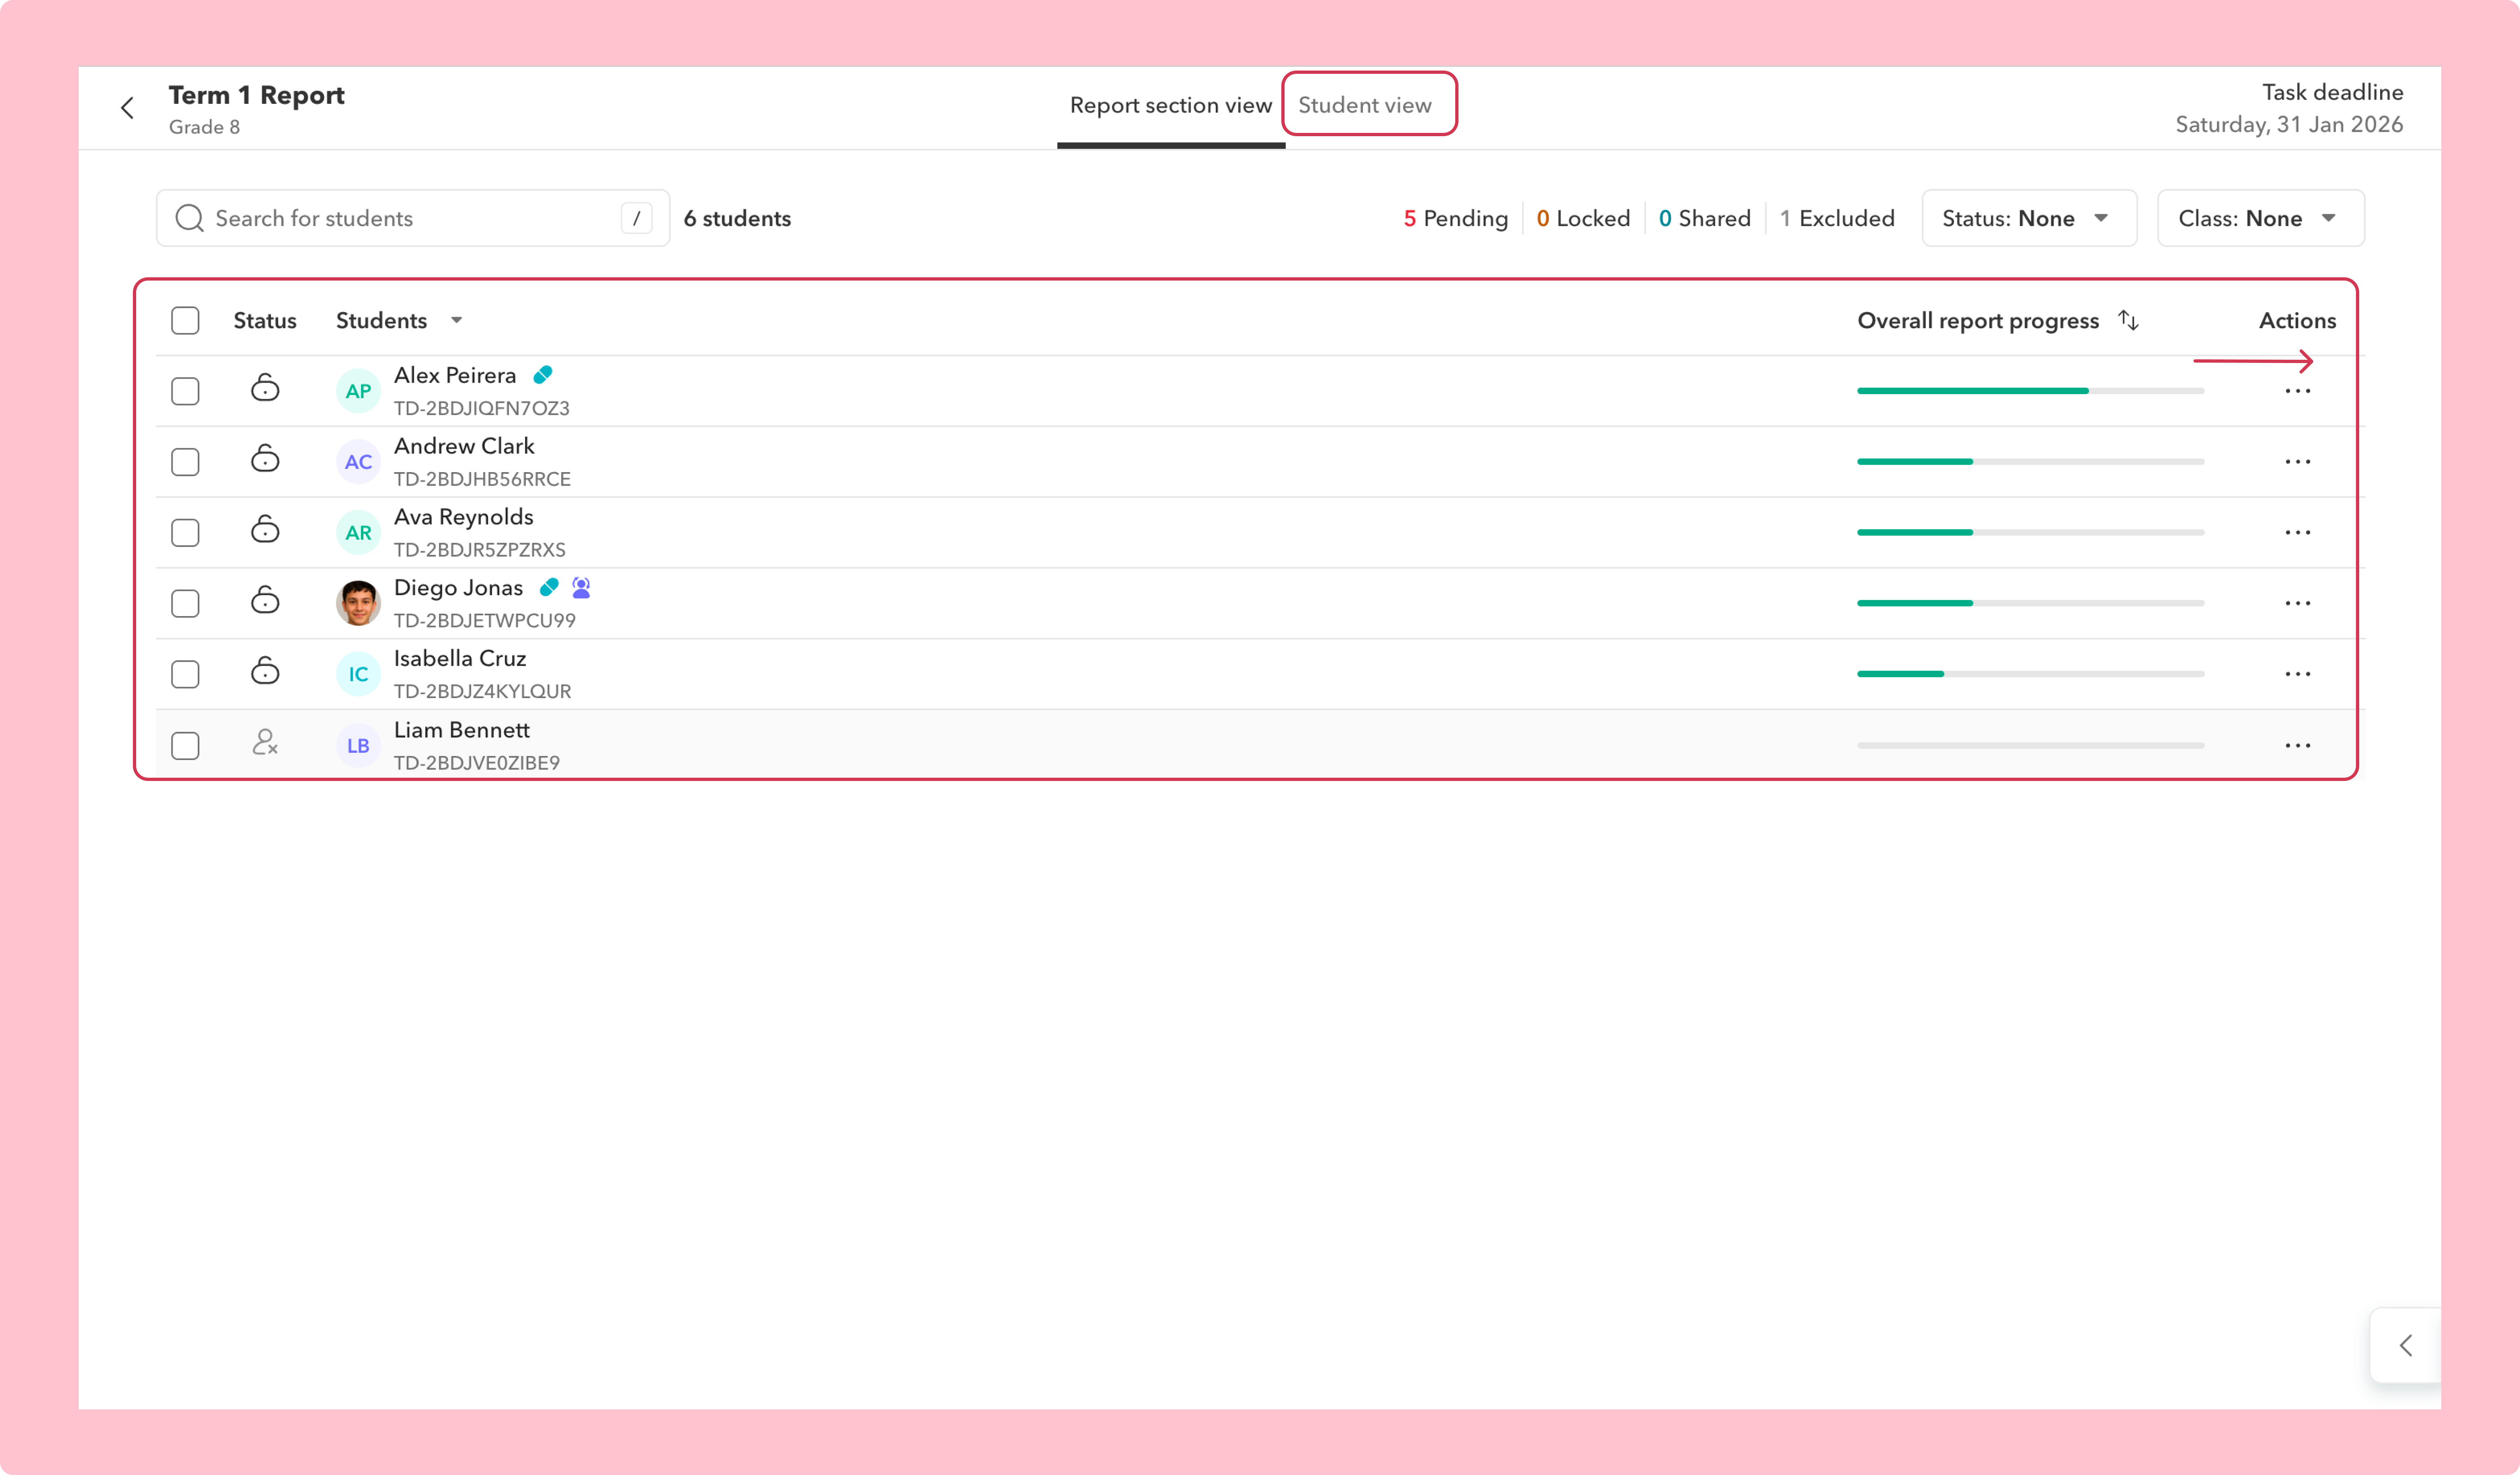This screenshot has width=2520, height=1475.
Task: Click the Overall report progress column header
Action: point(1978,321)
